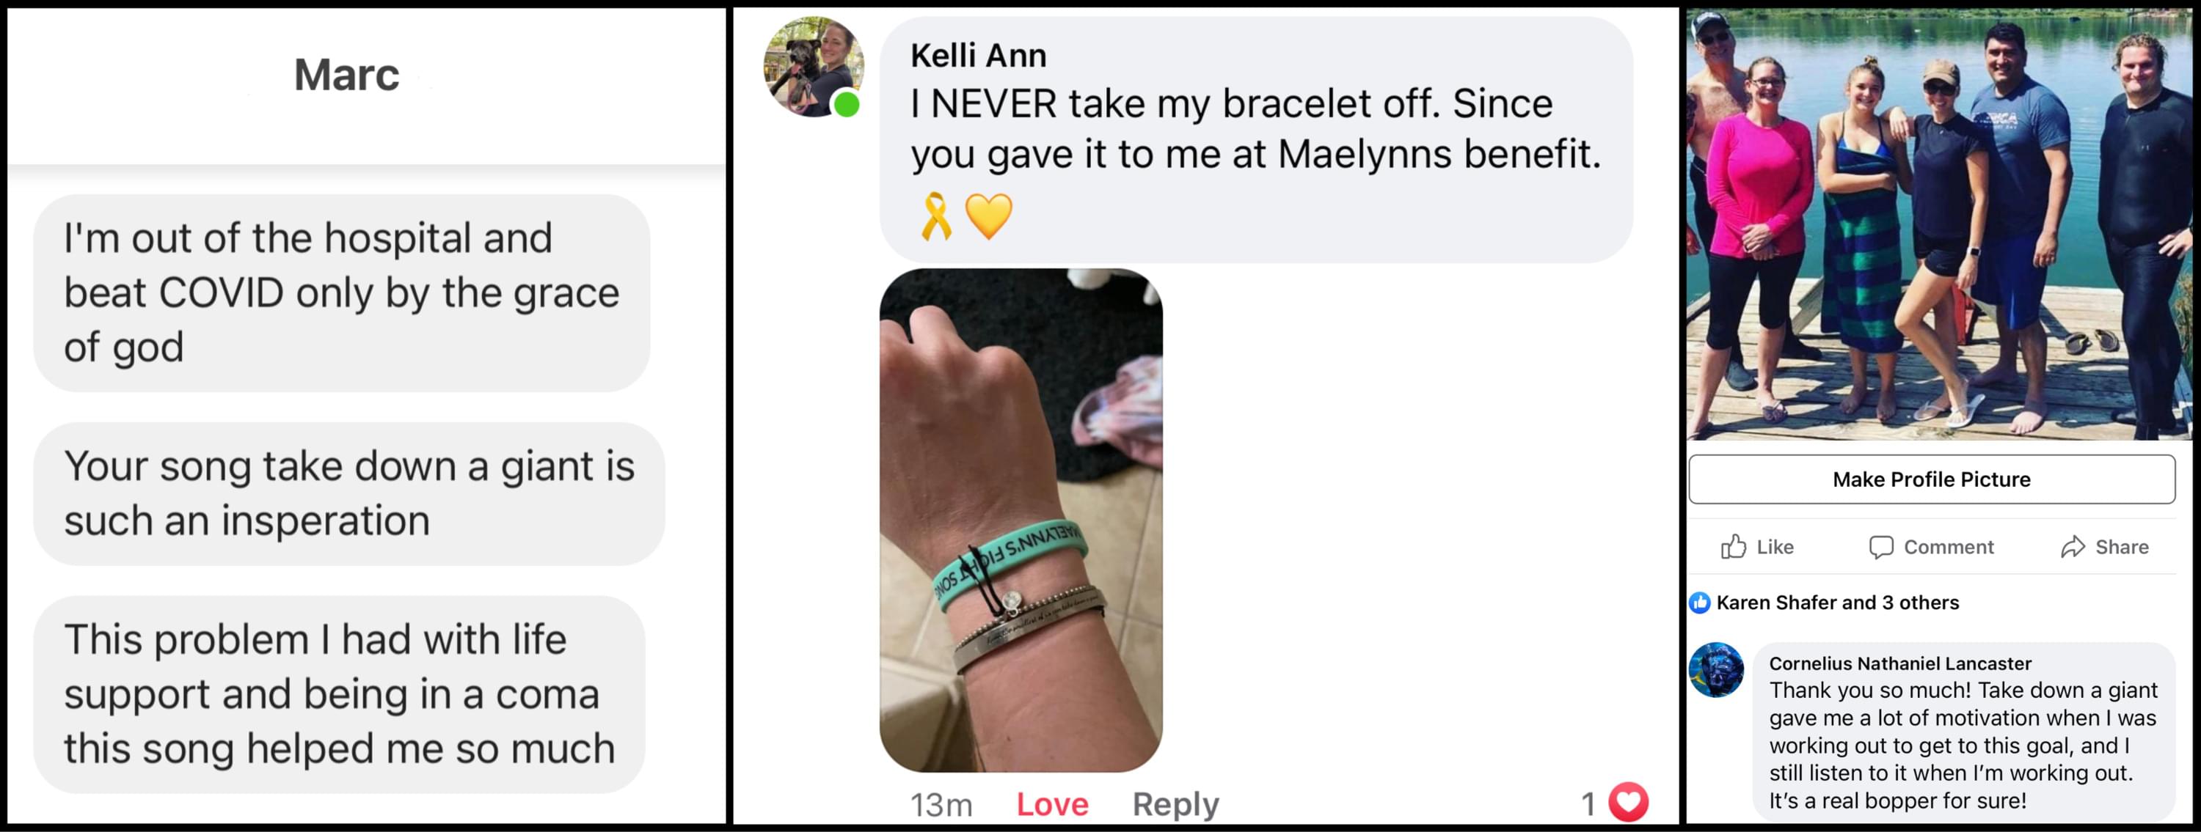The height and width of the screenshot is (832, 2201).
Task: Select the "out of the hospital" message bubble
Action: tap(342, 292)
